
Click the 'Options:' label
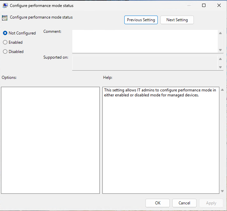[x=9, y=78]
